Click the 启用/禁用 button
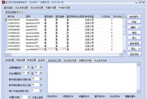147x99 pixels. coord(134,44)
